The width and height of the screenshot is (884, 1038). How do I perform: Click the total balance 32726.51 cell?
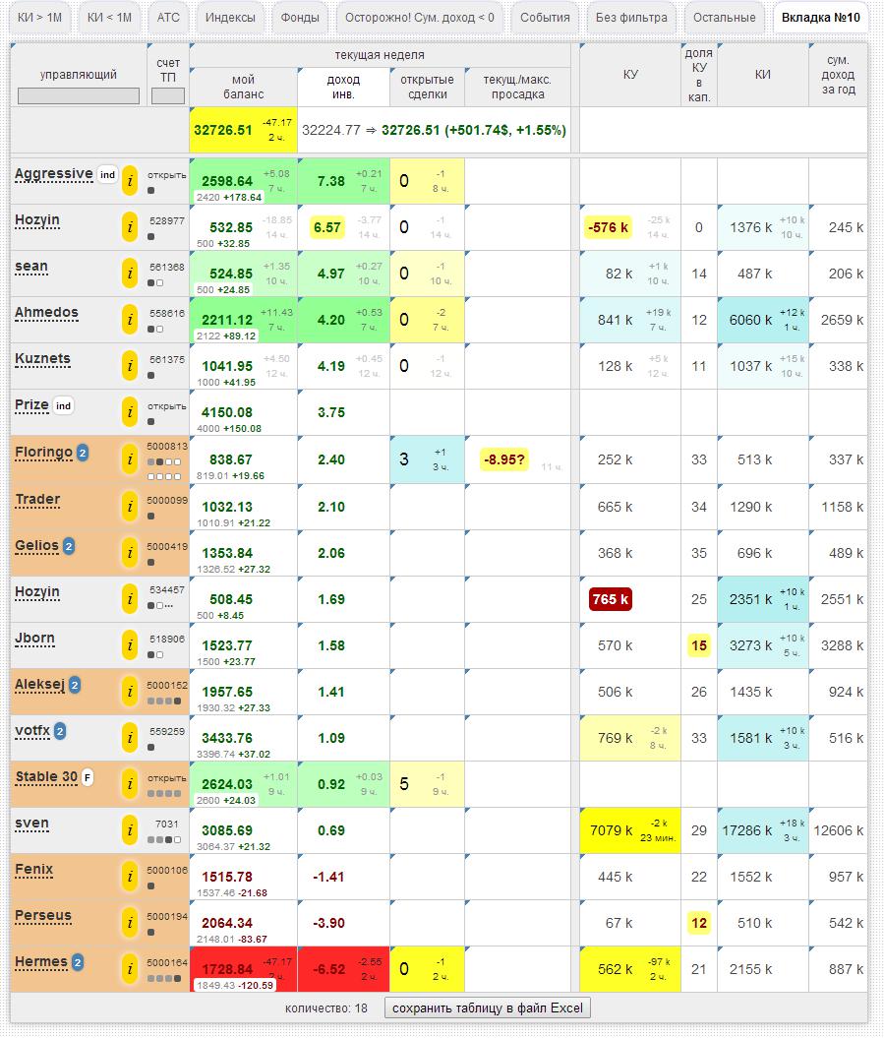coord(244,130)
